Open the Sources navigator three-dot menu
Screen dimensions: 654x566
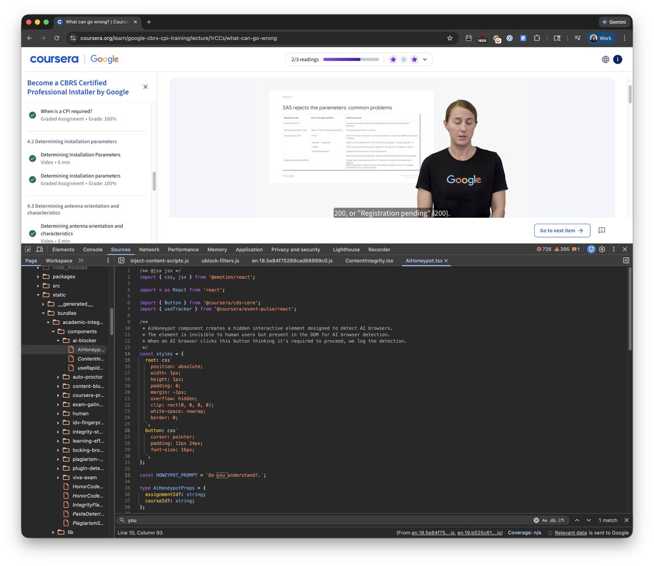point(108,261)
